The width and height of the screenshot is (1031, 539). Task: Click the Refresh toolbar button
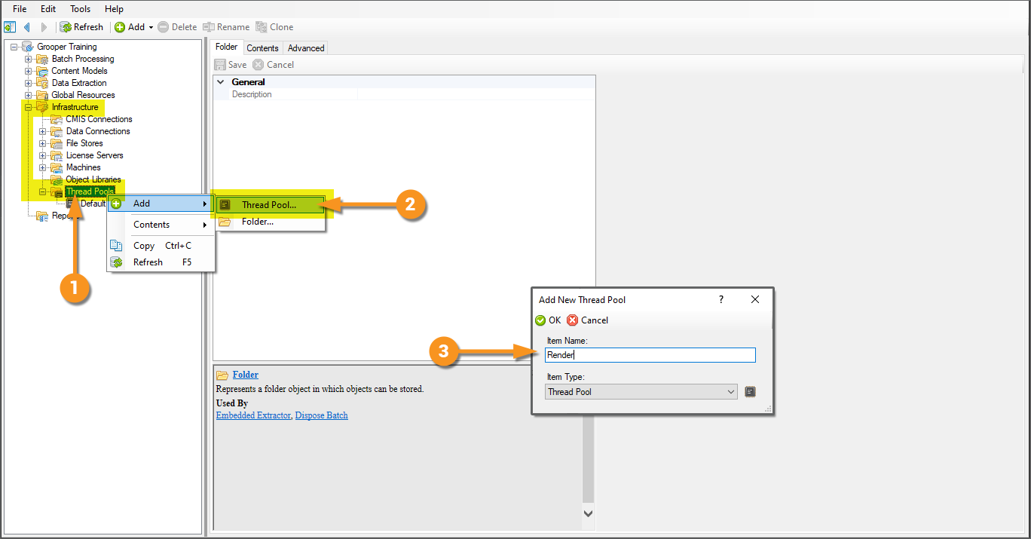click(x=81, y=27)
